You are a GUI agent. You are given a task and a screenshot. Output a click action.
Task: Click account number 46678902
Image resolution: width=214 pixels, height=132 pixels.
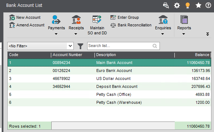[61, 78]
